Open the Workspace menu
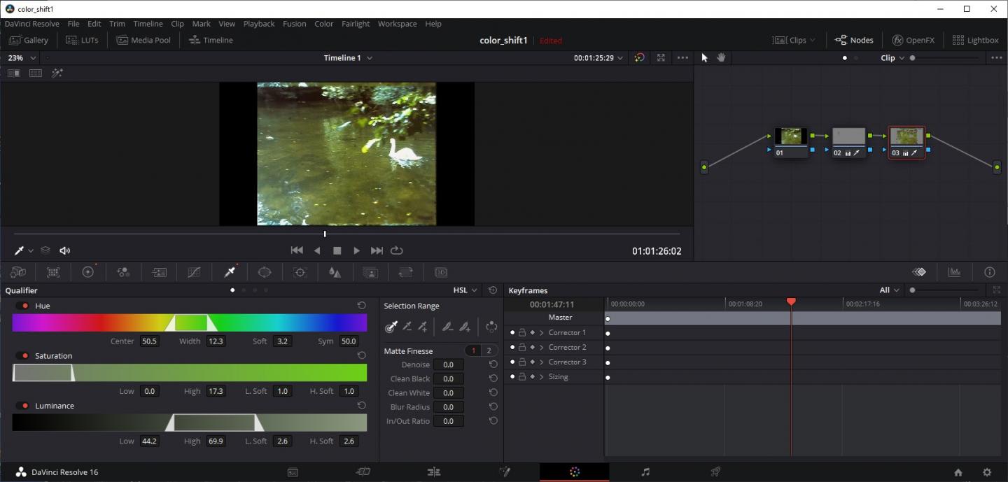 click(x=397, y=24)
